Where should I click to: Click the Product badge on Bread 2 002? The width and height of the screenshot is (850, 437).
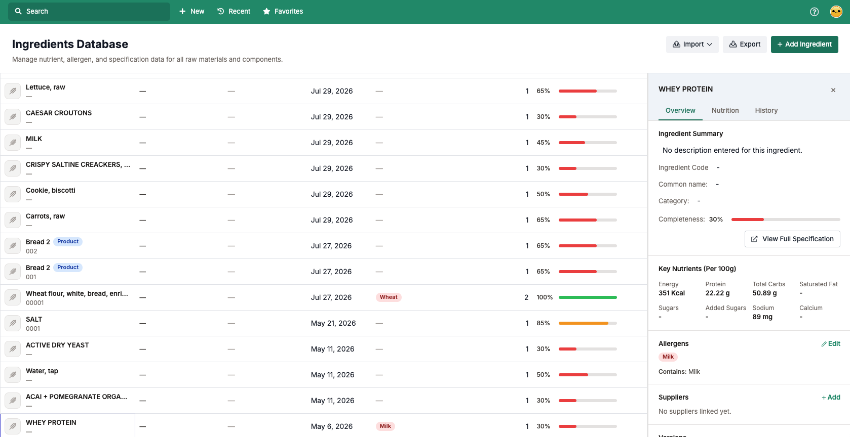[x=68, y=242]
